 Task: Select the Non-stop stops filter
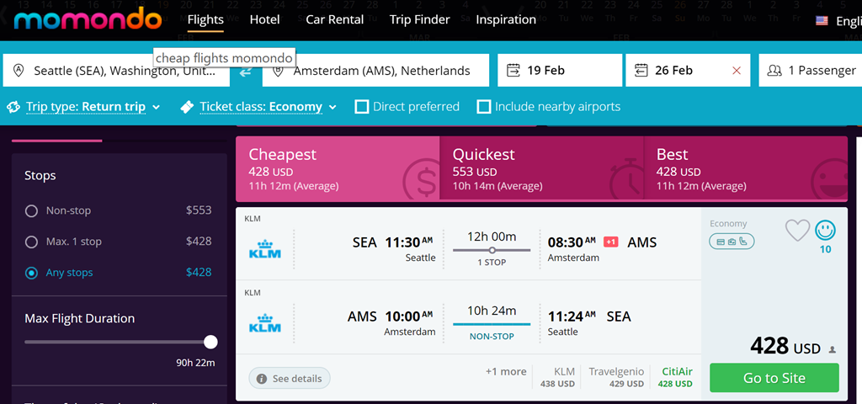pos(32,210)
